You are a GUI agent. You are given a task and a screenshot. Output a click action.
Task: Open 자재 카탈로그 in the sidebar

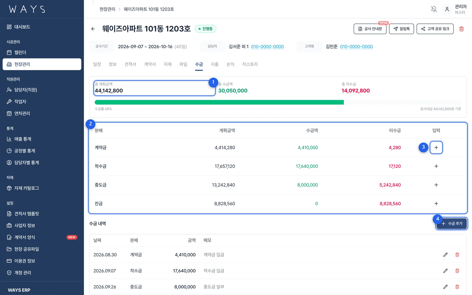(42, 188)
